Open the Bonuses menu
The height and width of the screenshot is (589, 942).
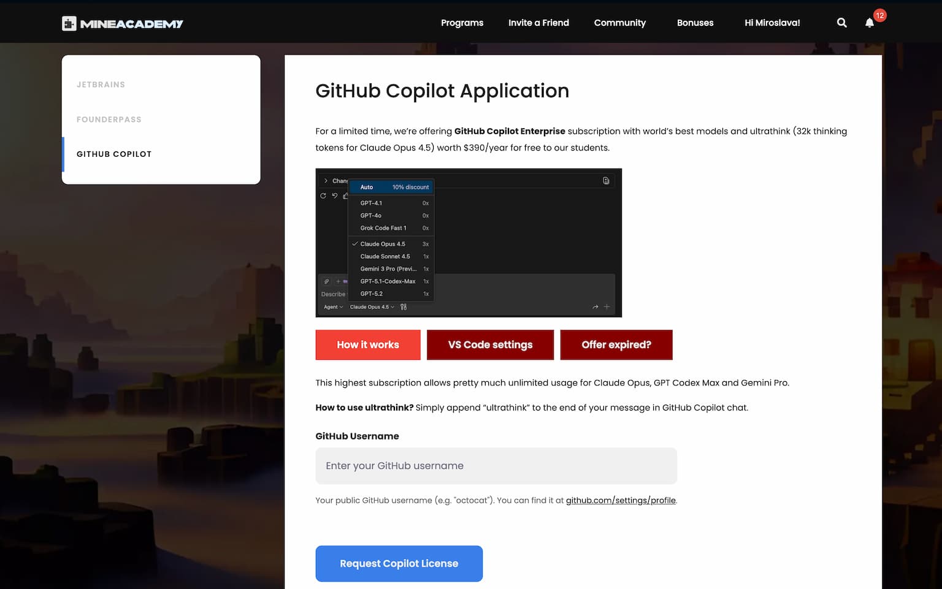tap(695, 23)
